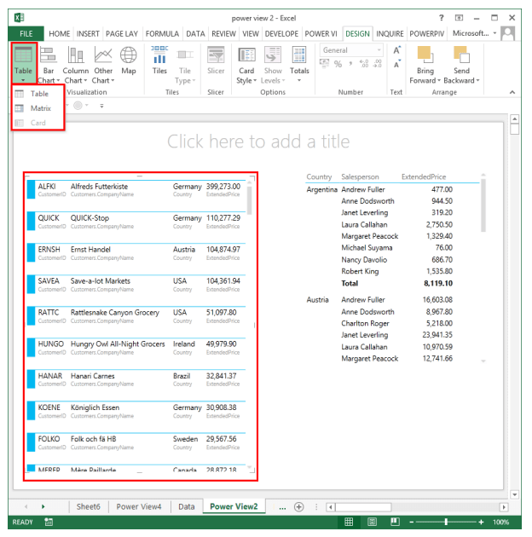Click the user account picture
532x537 pixels.
pos(507,33)
